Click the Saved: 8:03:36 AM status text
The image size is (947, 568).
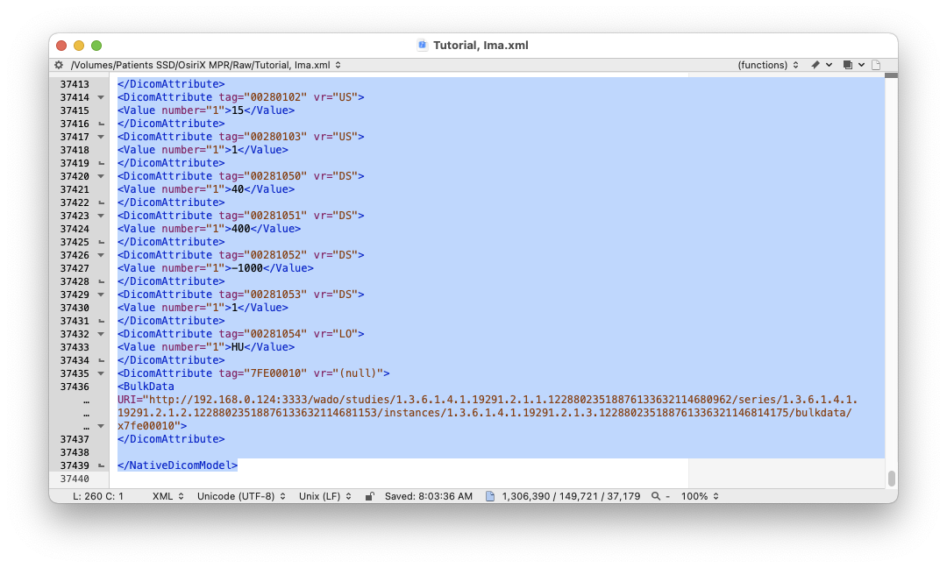pos(428,496)
